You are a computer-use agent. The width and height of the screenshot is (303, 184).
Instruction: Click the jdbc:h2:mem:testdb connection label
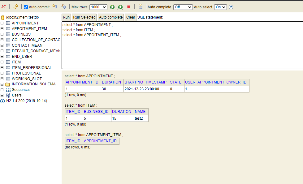(x=22, y=17)
